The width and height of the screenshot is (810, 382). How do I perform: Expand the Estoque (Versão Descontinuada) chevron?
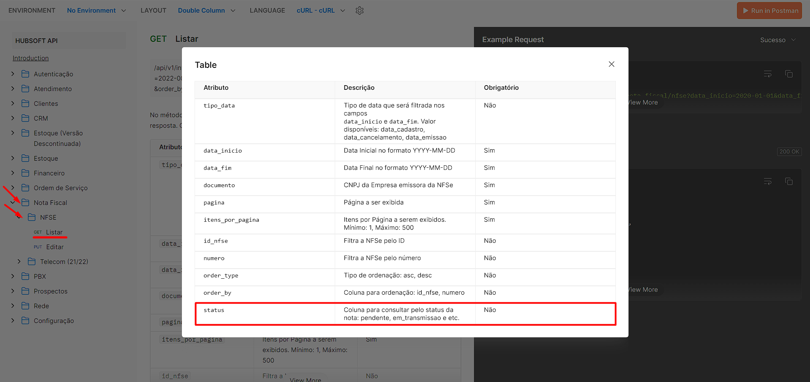pos(13,133)
